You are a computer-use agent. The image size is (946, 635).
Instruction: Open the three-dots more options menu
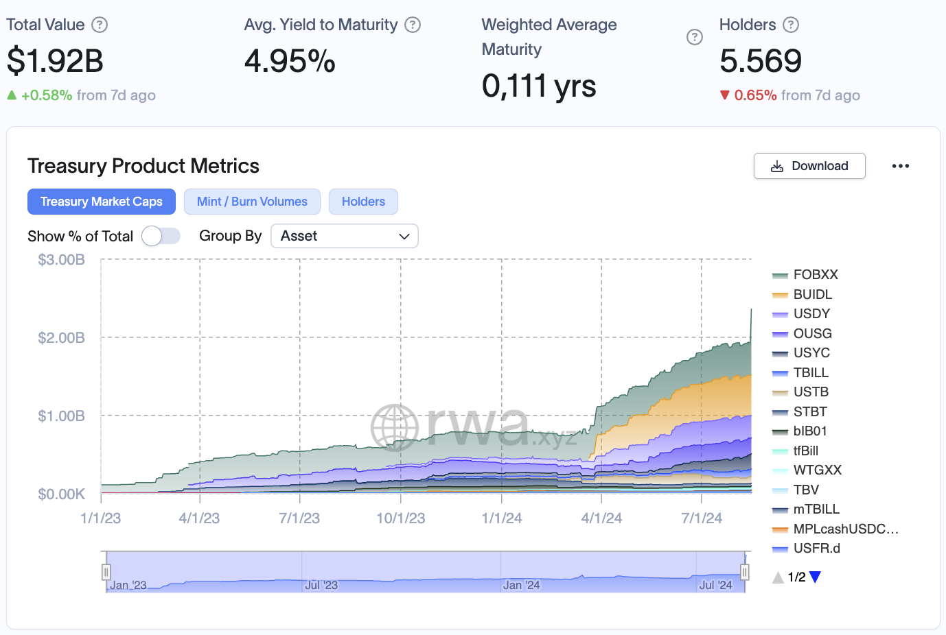(x=900, y=166)
